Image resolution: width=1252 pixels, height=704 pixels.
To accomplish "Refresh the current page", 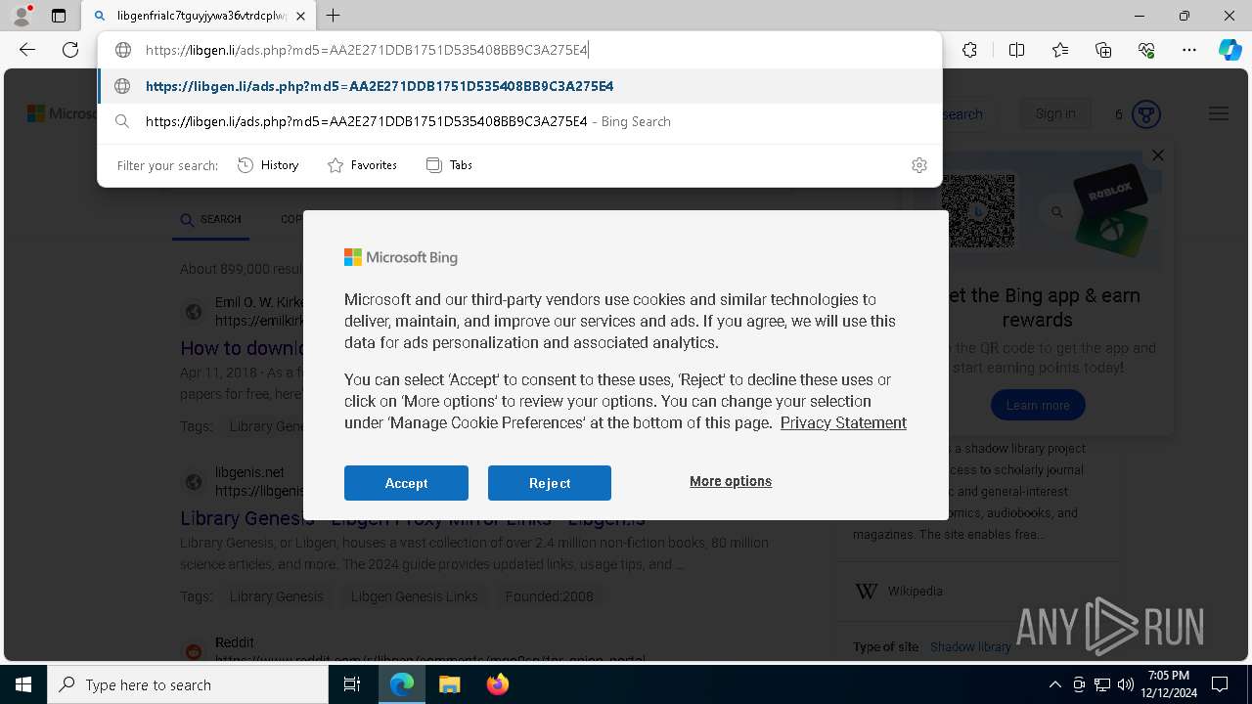I will pos(70,50).
